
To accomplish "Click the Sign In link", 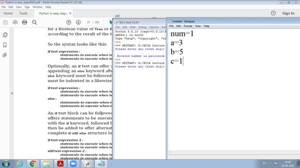I will (288, 13).
